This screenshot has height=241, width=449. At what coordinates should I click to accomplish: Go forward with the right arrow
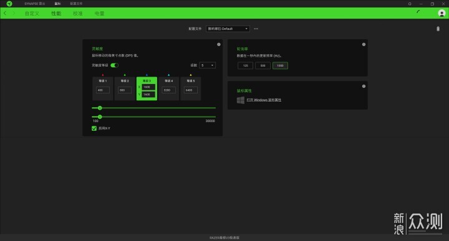coord(14,13)
